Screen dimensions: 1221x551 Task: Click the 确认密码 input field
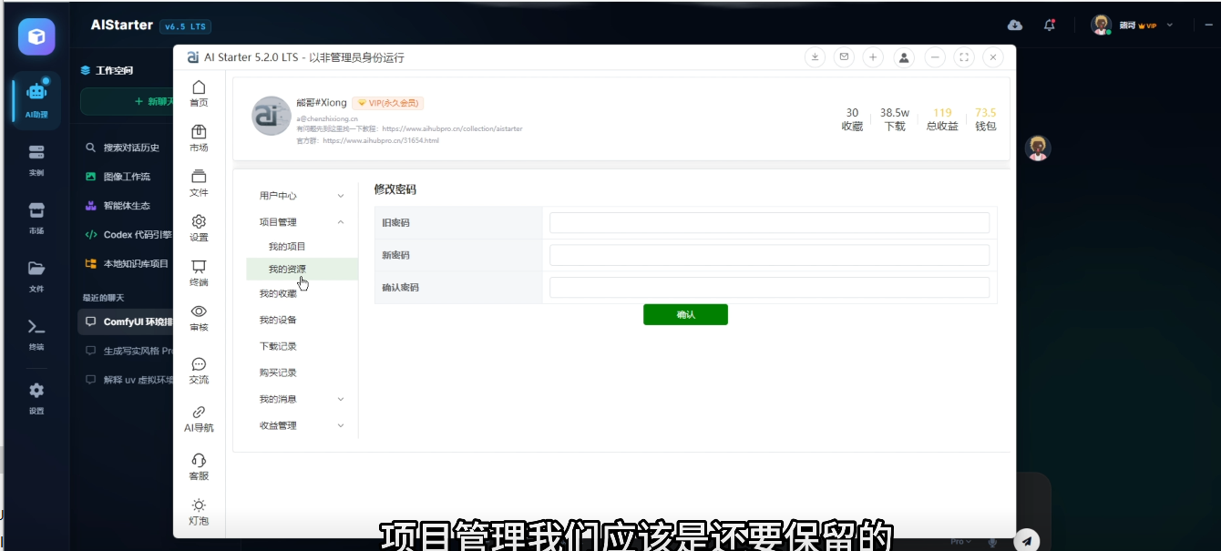coord(769,288)
